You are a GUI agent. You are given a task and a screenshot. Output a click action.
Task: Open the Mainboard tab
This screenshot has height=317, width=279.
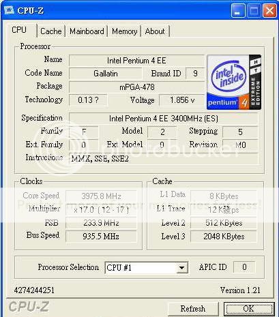[x=87, y=31]
